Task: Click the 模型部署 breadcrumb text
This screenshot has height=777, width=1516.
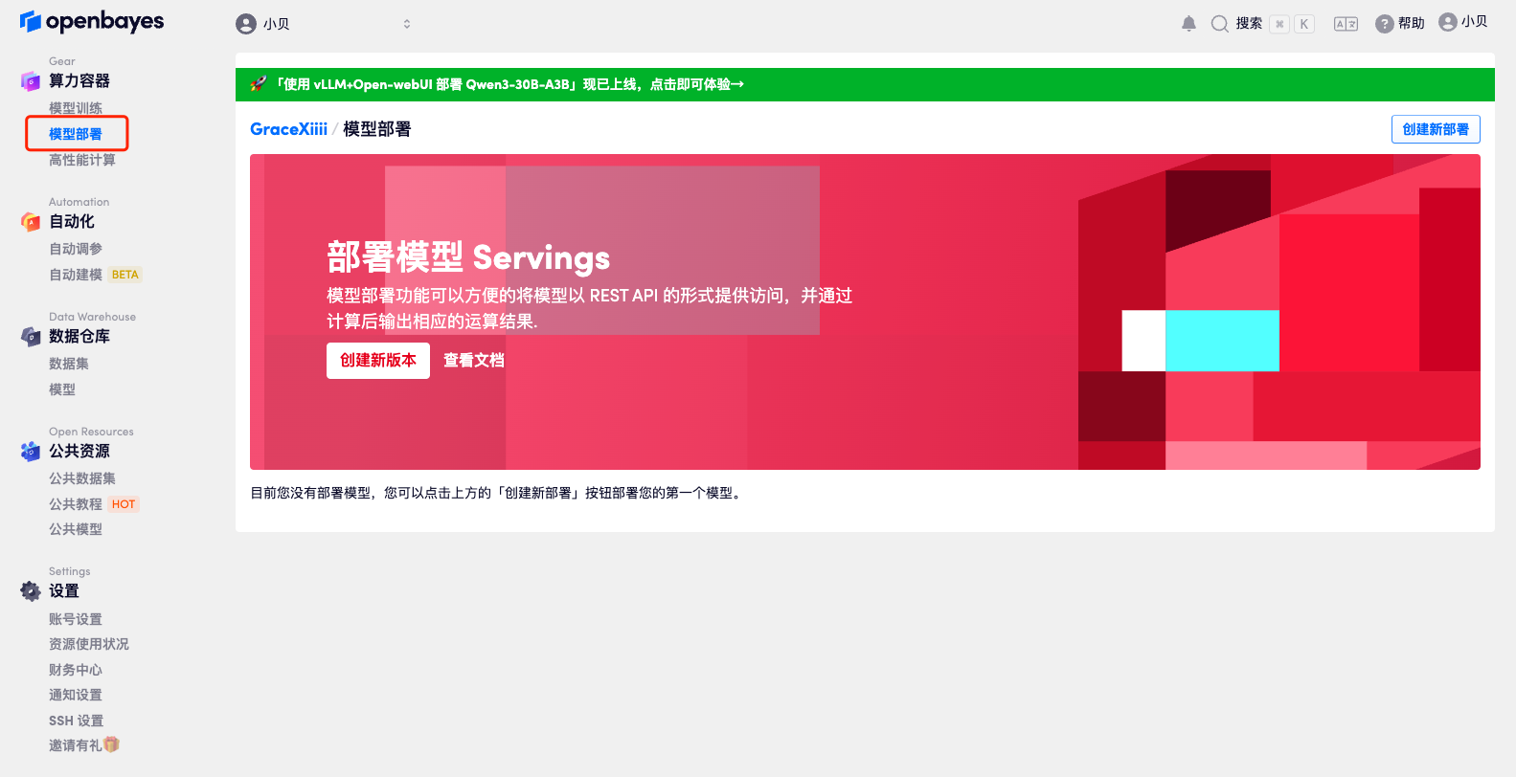Action: point(377,129)
